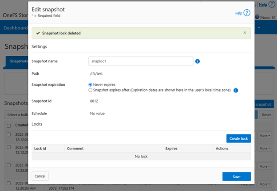Click the green success checkmark icon
The height and width of the screenshot is (191, 277).
(x=37, y=33)
